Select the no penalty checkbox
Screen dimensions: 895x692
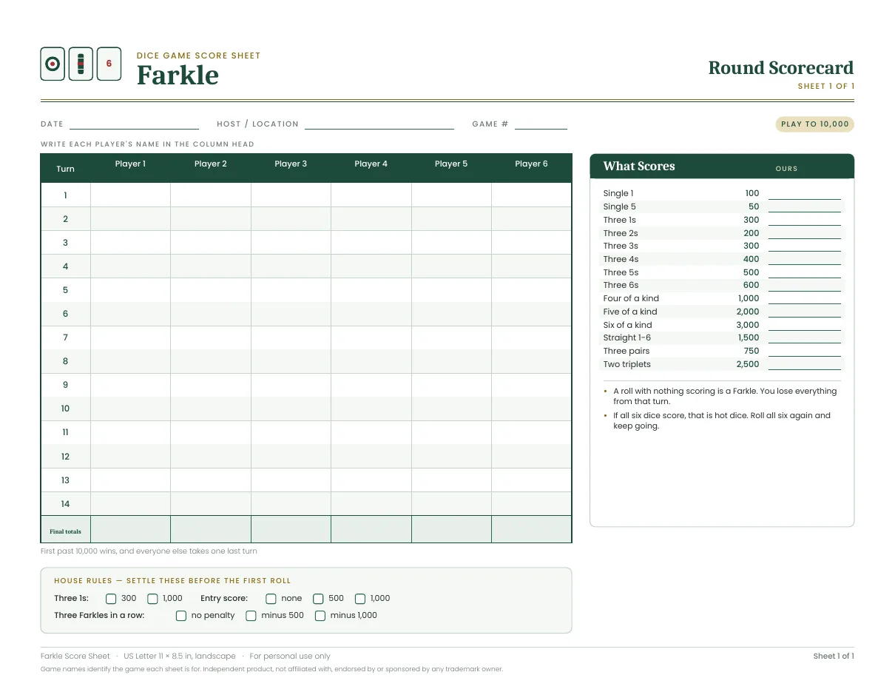(x=181, y=616)
